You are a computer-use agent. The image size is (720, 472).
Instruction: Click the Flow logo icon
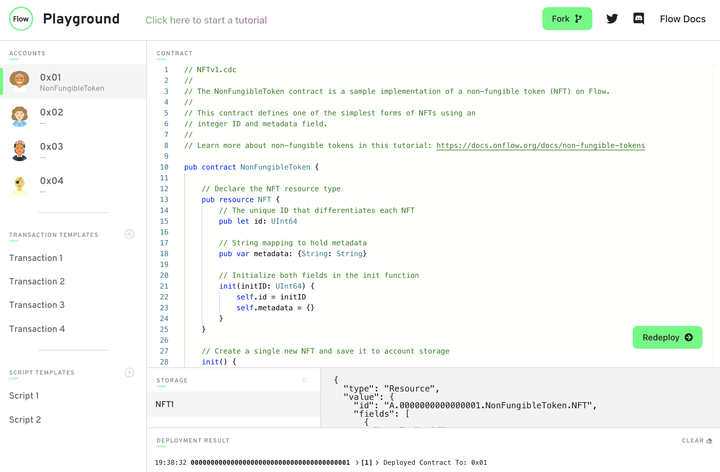pyautogui.click(x=21, y=19)
